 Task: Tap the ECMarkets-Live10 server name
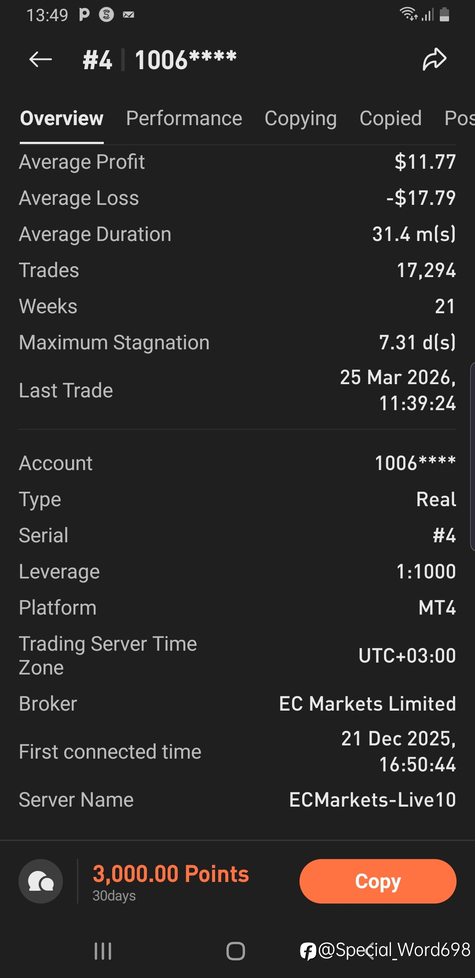click(x=372, y=800)
